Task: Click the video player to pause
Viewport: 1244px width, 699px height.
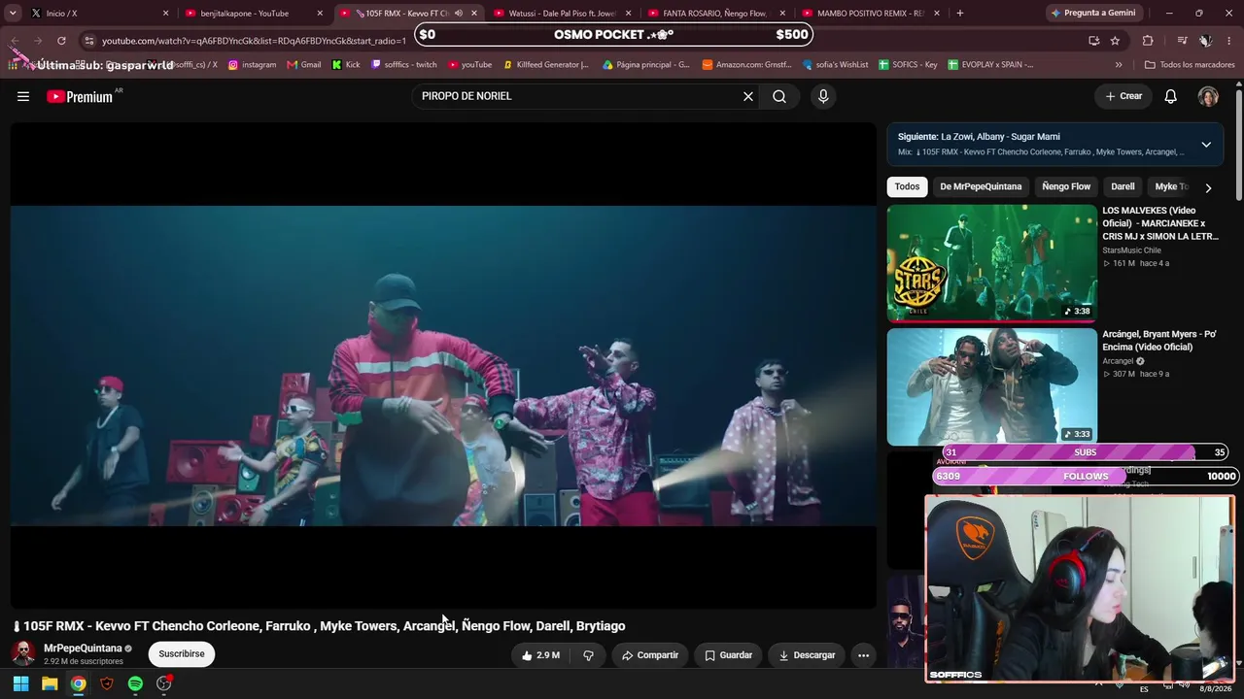Action: pyautogui.click(x=443, y=365)
